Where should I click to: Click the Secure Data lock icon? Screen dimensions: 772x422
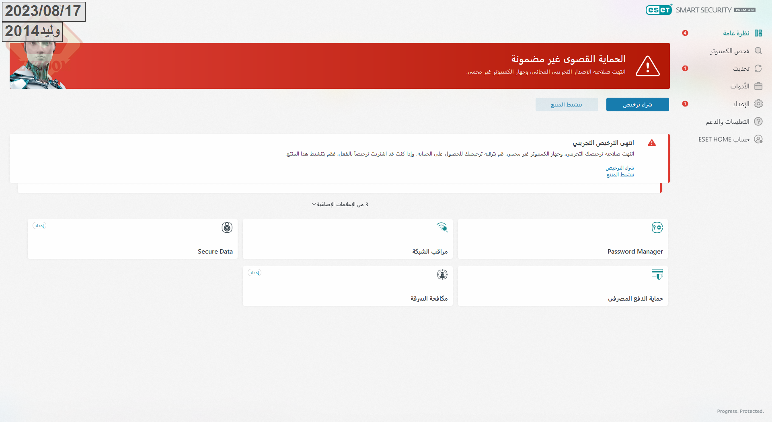point(227,227)
